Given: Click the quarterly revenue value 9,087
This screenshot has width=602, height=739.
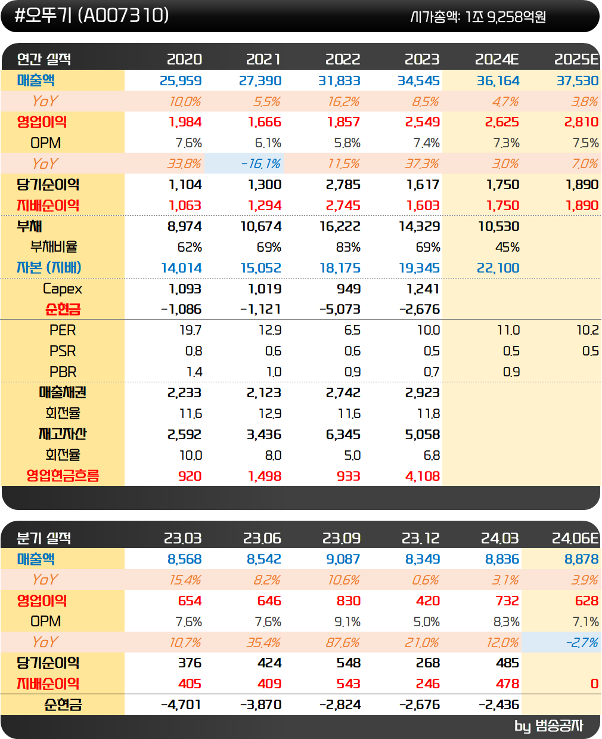Looking at the screenshot, I should click(x=343, y=559).
